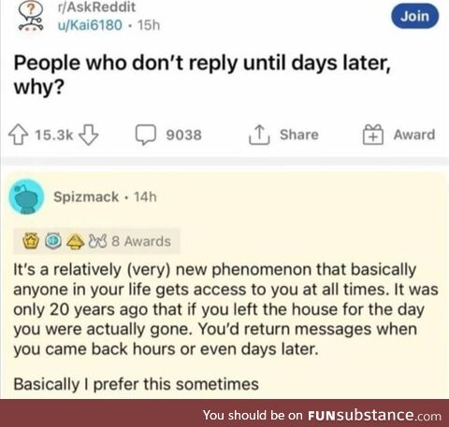Open the r/AskReddit community avatar
This screenshot has width=449, height=427.
tap(31, 16)
